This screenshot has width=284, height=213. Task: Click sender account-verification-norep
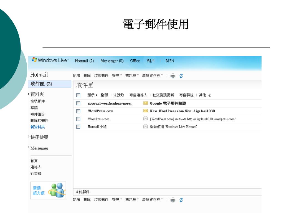pos(110,103)
